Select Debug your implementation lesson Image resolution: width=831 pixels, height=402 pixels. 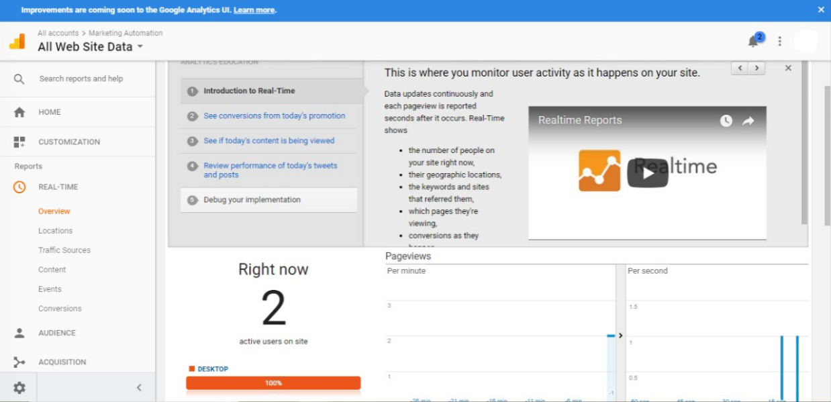[x=268, y=200]
